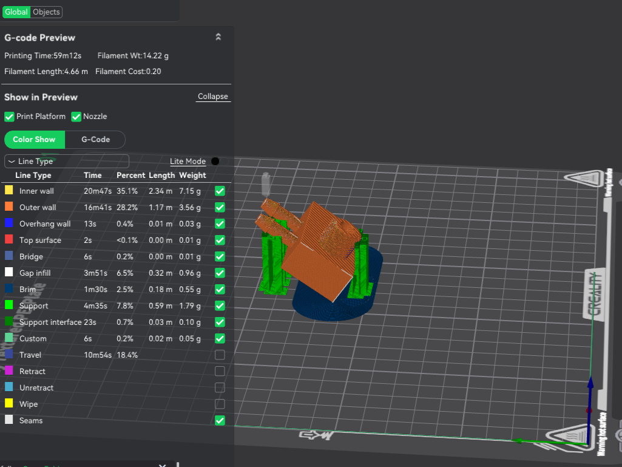This screenshot has height=467, width=622.
Task: Click the Overhang wall blue color swatch
Action: [8, 223]
